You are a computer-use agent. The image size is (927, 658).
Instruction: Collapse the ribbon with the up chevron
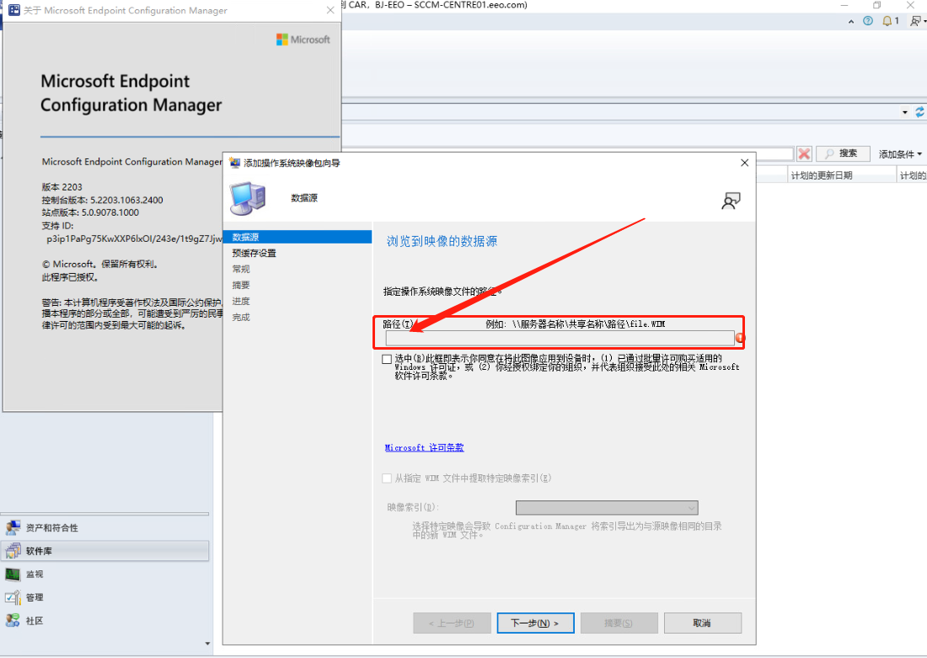tap(851, 21)
